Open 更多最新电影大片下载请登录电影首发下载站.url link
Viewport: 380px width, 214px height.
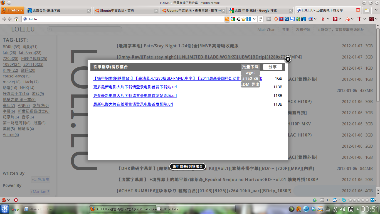[x=135, y=87]
